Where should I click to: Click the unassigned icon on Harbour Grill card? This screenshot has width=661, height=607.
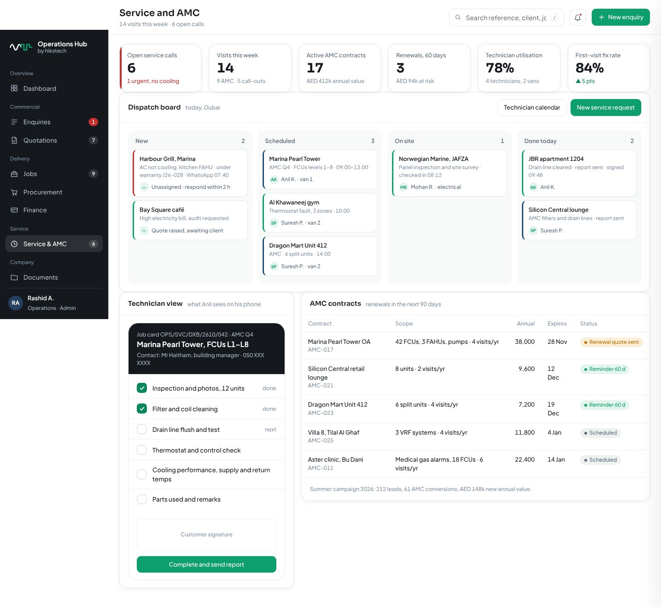pyautogui.click(x=144, y=187)
